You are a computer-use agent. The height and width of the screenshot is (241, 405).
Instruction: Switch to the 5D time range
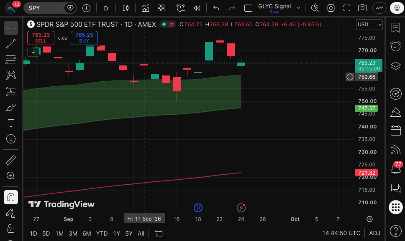click(x=46, y=233)
